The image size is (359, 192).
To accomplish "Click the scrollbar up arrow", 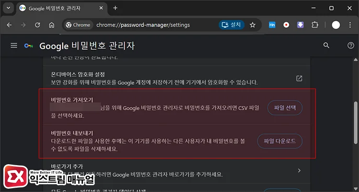I will tap(355, 60).
